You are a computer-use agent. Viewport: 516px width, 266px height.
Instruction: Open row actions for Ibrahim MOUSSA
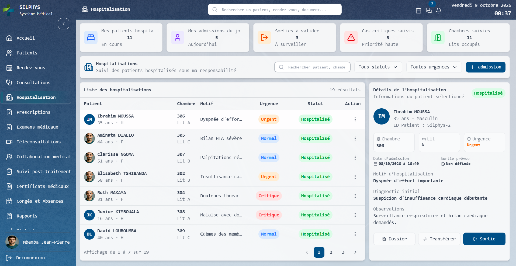pos(355,119)
